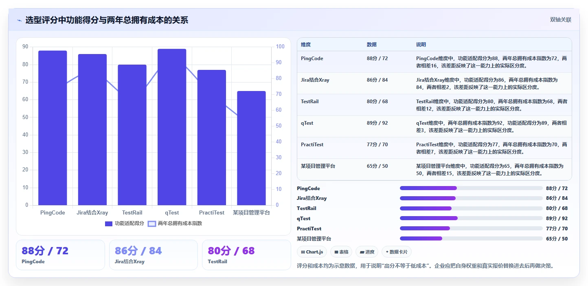Viewport: 588px width, 286px height.
Task: Click the table cell reading 86分 / 84
Action: pyautogui.click(x=377, y=80)
